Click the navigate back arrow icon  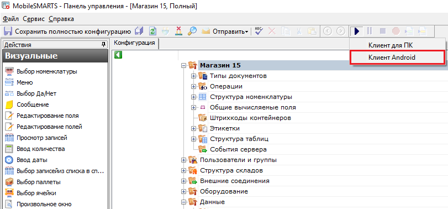point(328,31)
